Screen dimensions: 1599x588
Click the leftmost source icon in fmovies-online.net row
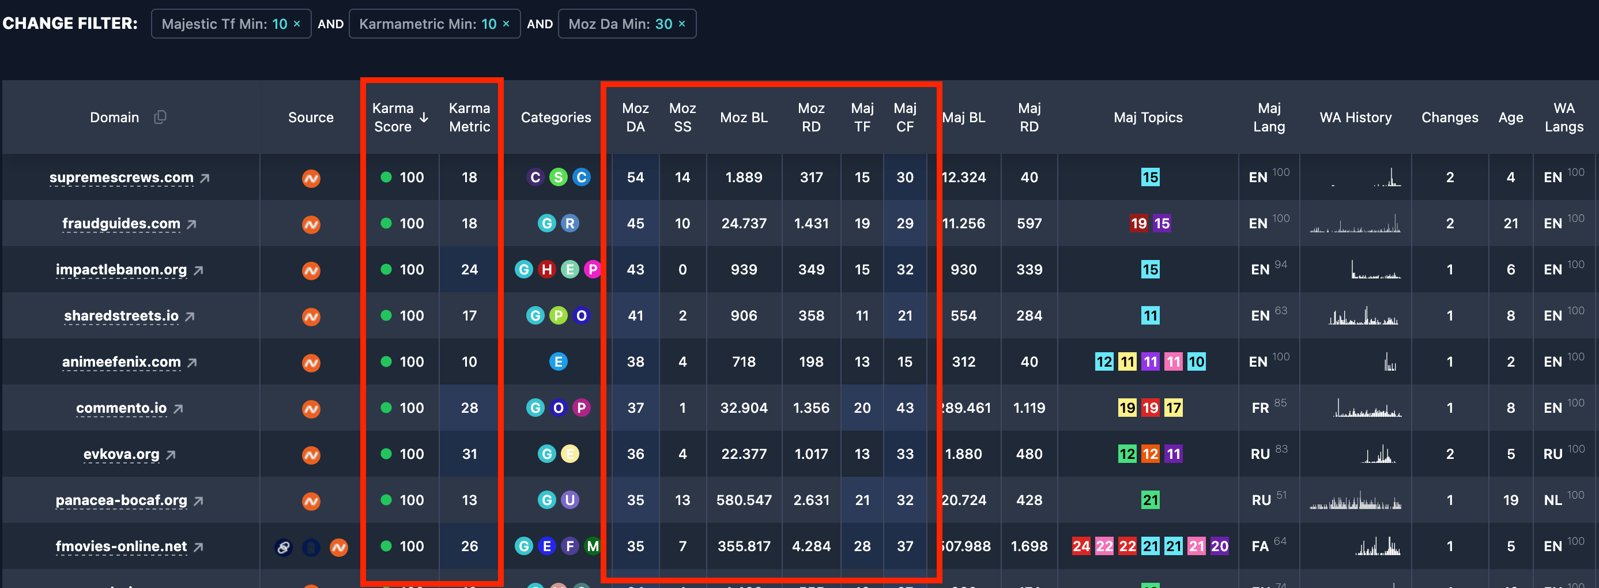click(284, 546)
